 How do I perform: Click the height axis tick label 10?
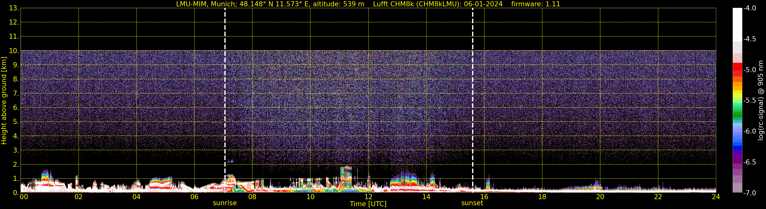[x=14, y=51]
